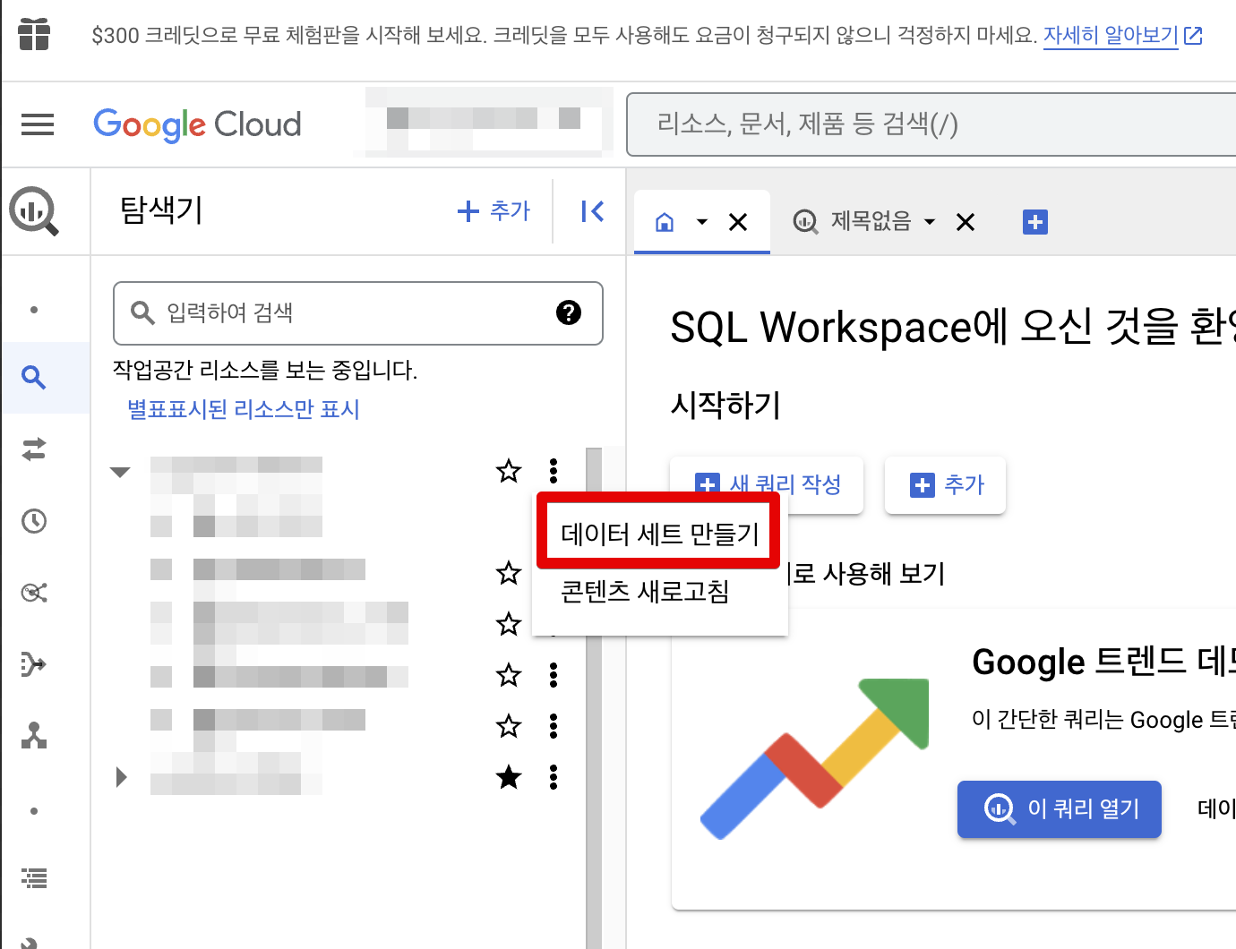Open the hamburger navigation menu
This screenshot has height=949, width=1236.
pos(38,124)
